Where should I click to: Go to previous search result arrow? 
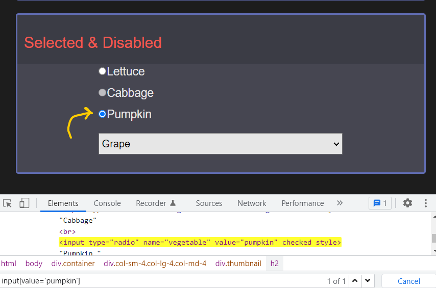pos(355,281)
